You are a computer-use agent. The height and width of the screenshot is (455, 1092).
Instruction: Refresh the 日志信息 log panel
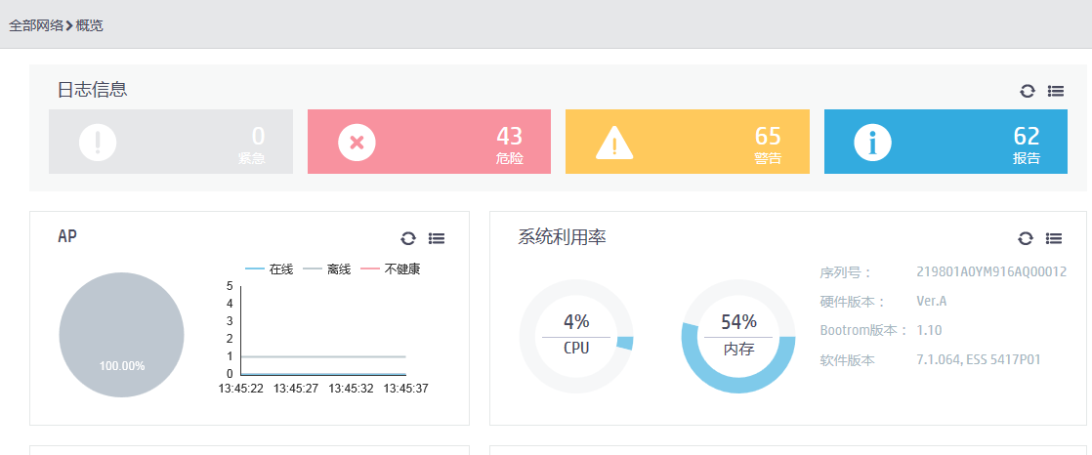[x=1027, y=91]
